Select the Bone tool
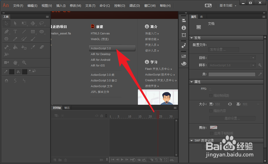The width and height of the screenshot is (268, 164). (x=6, y=47)
